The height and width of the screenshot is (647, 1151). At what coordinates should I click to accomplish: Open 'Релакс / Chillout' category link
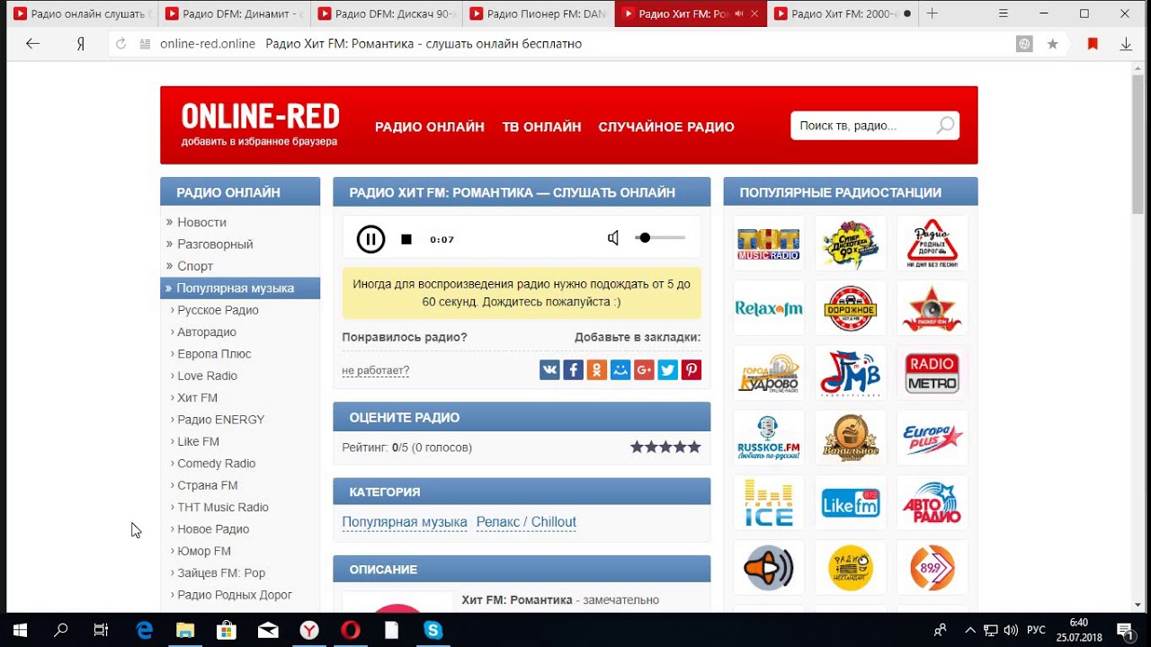526,522
